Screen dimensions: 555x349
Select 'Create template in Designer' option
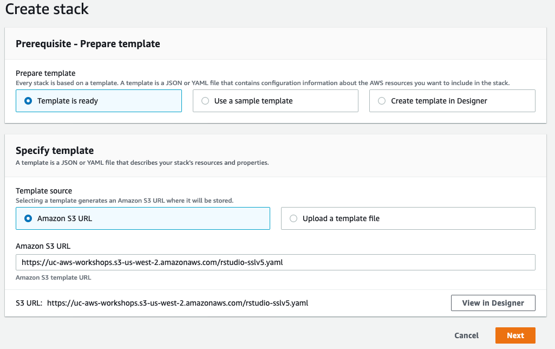[x=452, y=101]
